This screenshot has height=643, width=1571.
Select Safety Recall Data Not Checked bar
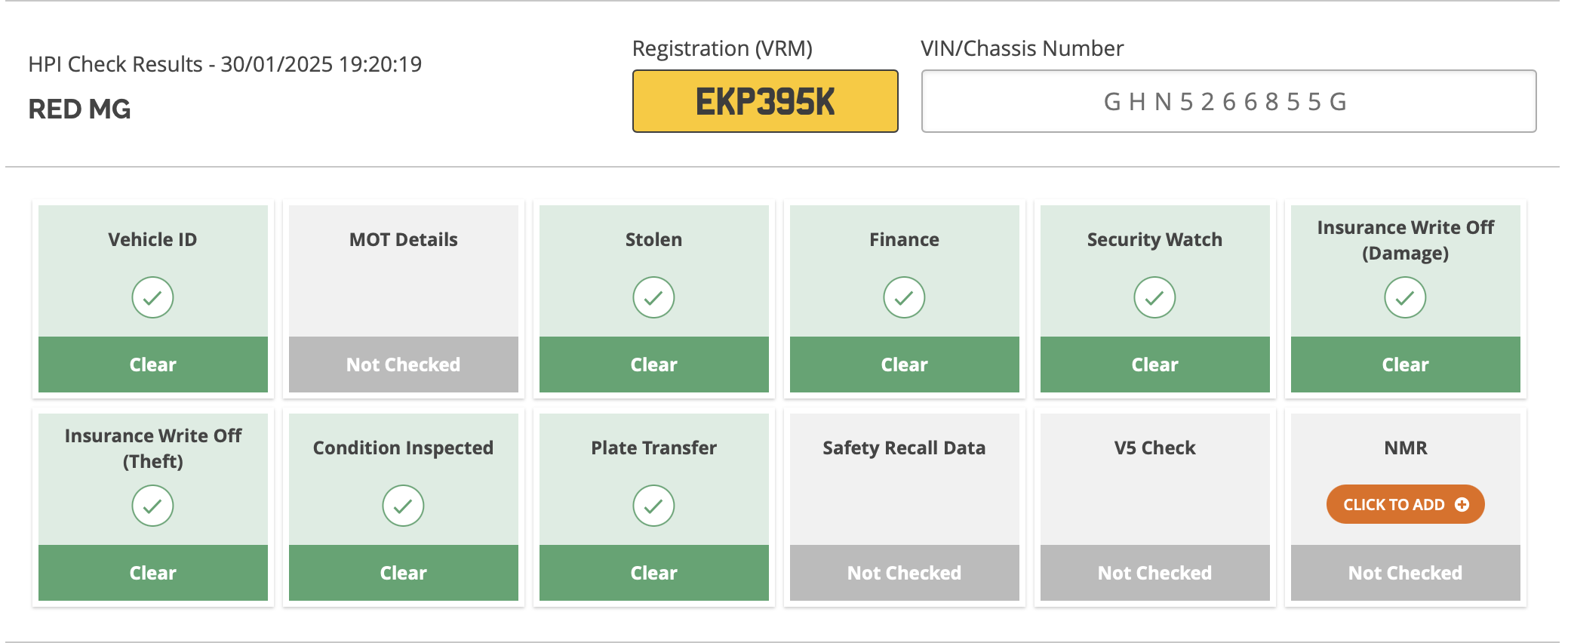point(905,573)
